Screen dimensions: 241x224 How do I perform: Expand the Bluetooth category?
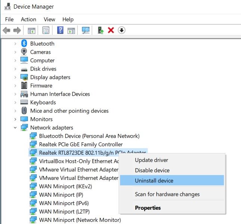point(15,44)
